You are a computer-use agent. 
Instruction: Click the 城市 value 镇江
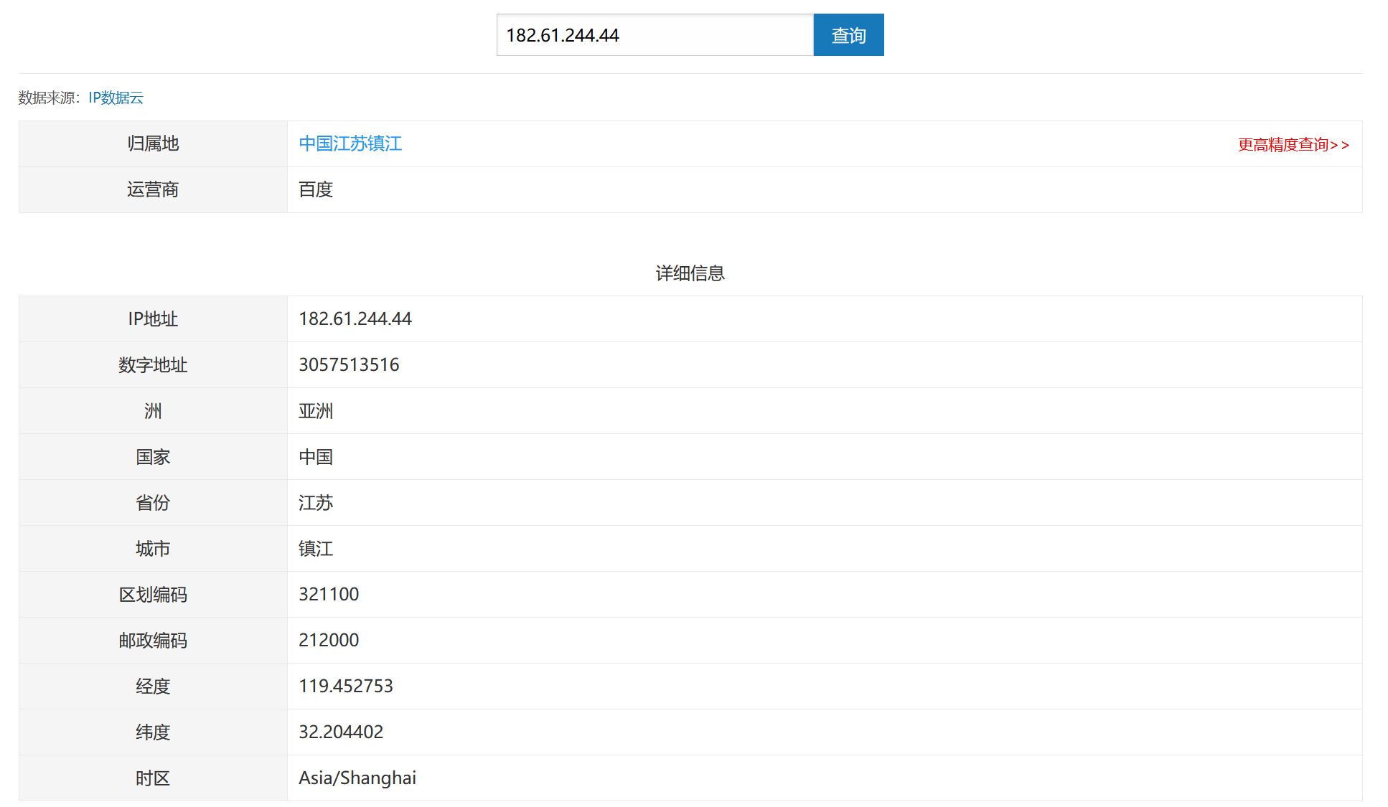tap(315, 548)
